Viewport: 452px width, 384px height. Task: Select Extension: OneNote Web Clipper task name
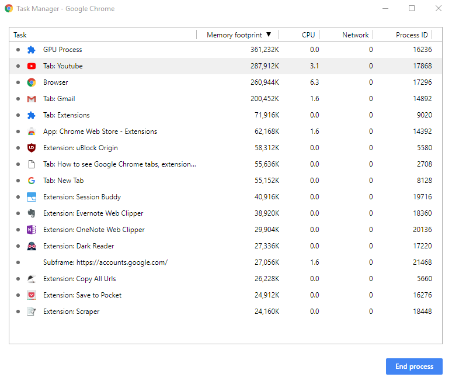point(94,230)
